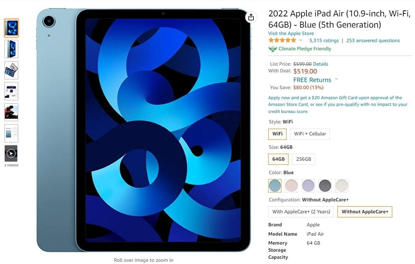
Task: Open the Amazon Store Card gift offer link
Action: pyautogui.click(x=338, y=104)
